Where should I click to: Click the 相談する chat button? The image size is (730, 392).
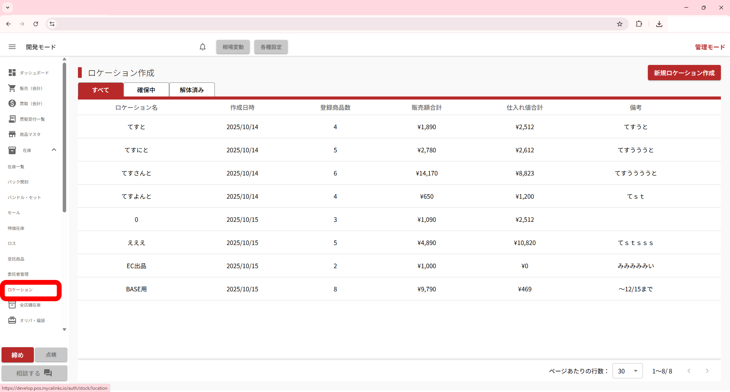pyautogui.click(x=34, y=373)
